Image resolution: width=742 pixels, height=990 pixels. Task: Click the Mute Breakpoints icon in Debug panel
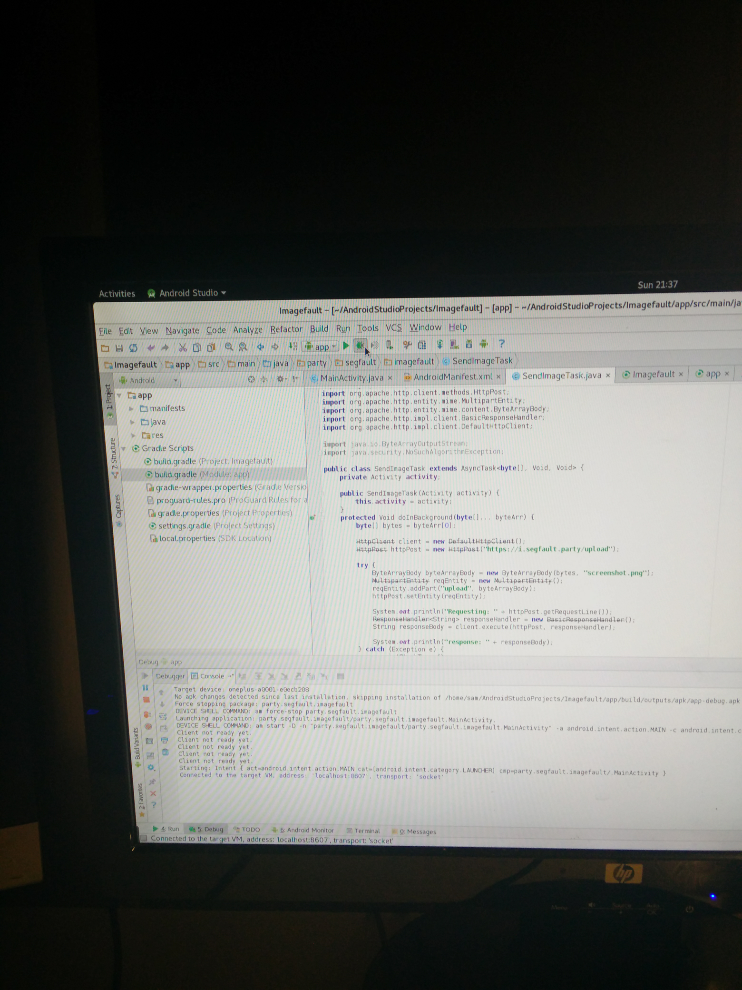(x=148, y=727)
